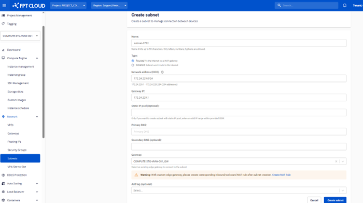Open the Subnets page

click(x=20, y=158)
